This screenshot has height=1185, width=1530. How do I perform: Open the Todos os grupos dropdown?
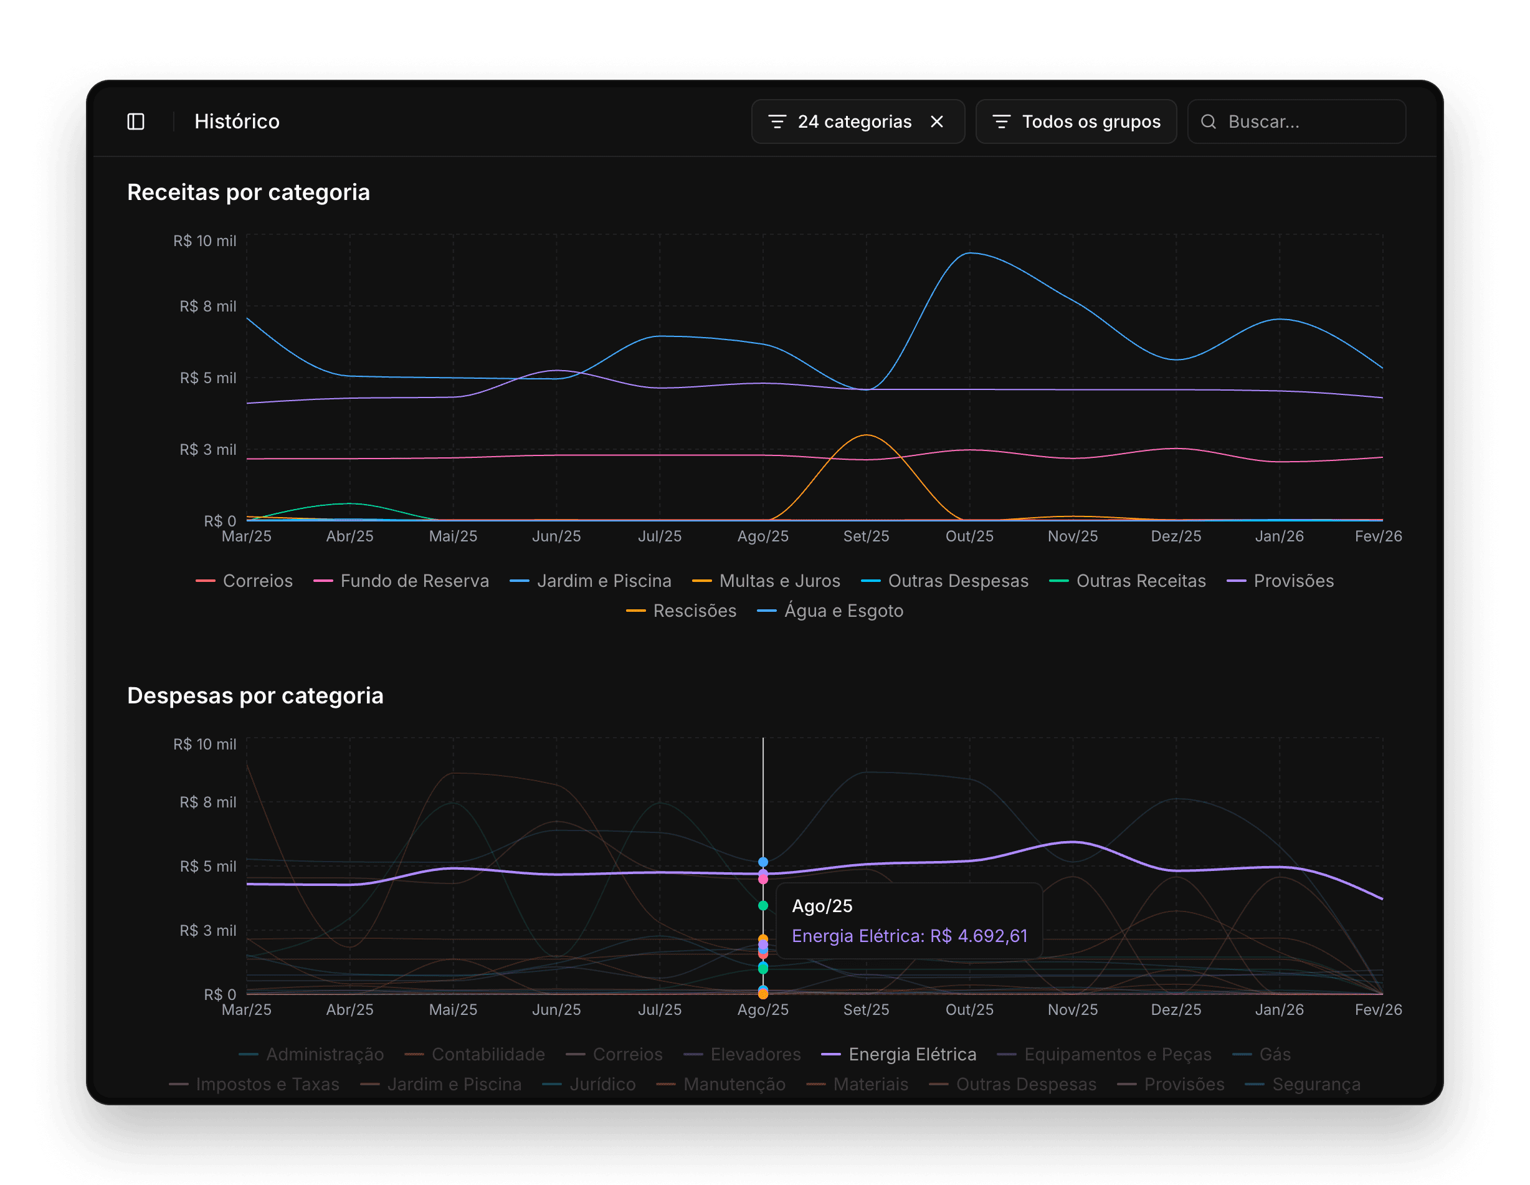point(1090,122)
